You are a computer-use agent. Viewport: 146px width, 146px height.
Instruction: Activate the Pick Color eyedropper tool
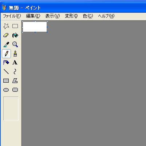coord(6,44)
